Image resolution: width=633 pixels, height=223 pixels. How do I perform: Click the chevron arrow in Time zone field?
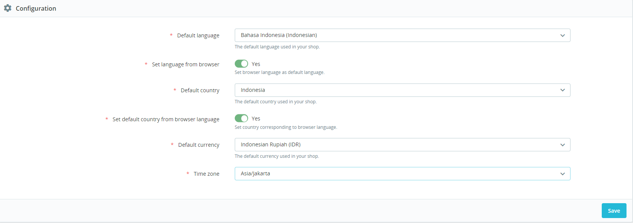[562, 174]
